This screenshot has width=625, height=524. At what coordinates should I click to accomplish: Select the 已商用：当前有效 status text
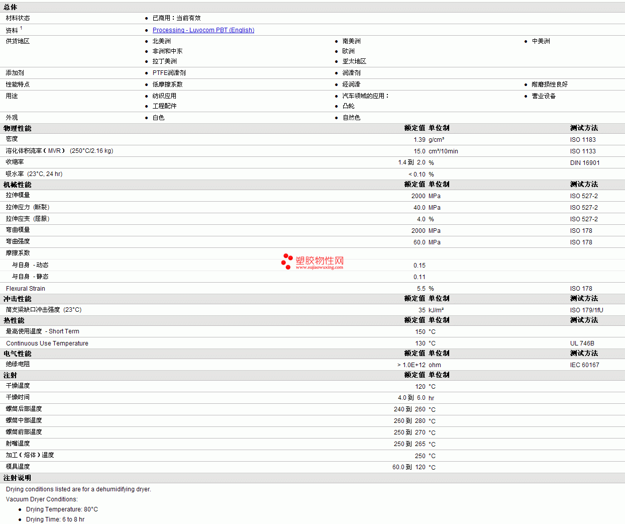[x=177, y=18]
